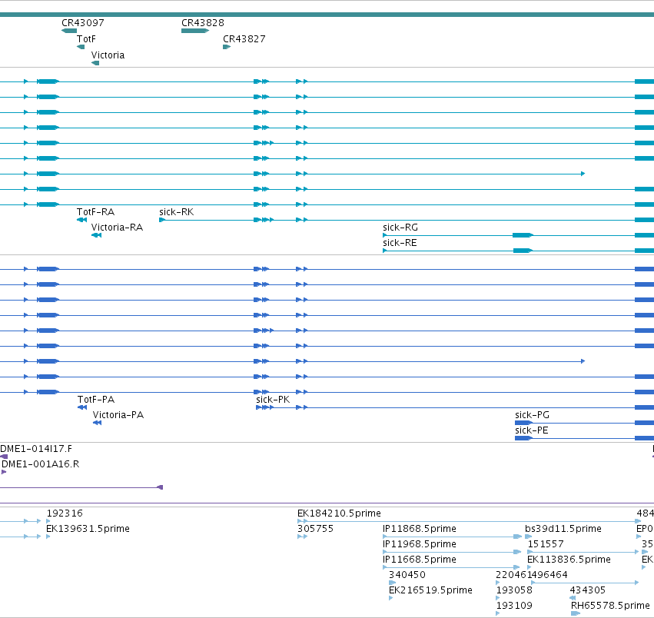Select the Victoria-RA transcript label

[117, 228]
